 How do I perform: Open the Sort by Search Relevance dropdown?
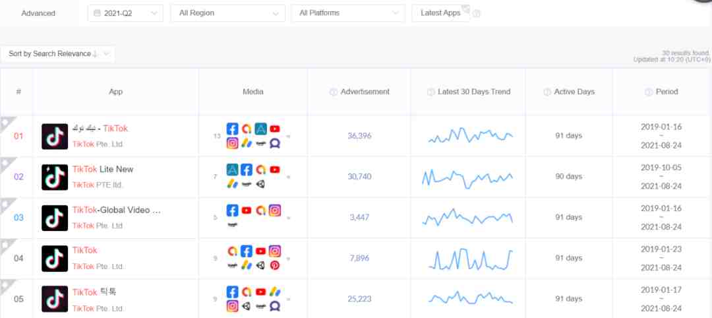[57, 53]
